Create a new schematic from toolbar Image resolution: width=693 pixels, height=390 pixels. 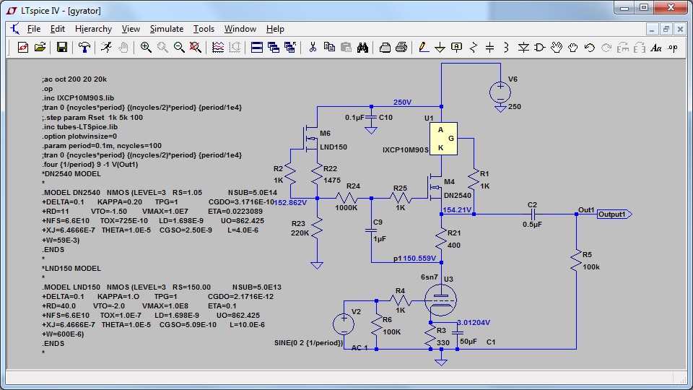23,48
